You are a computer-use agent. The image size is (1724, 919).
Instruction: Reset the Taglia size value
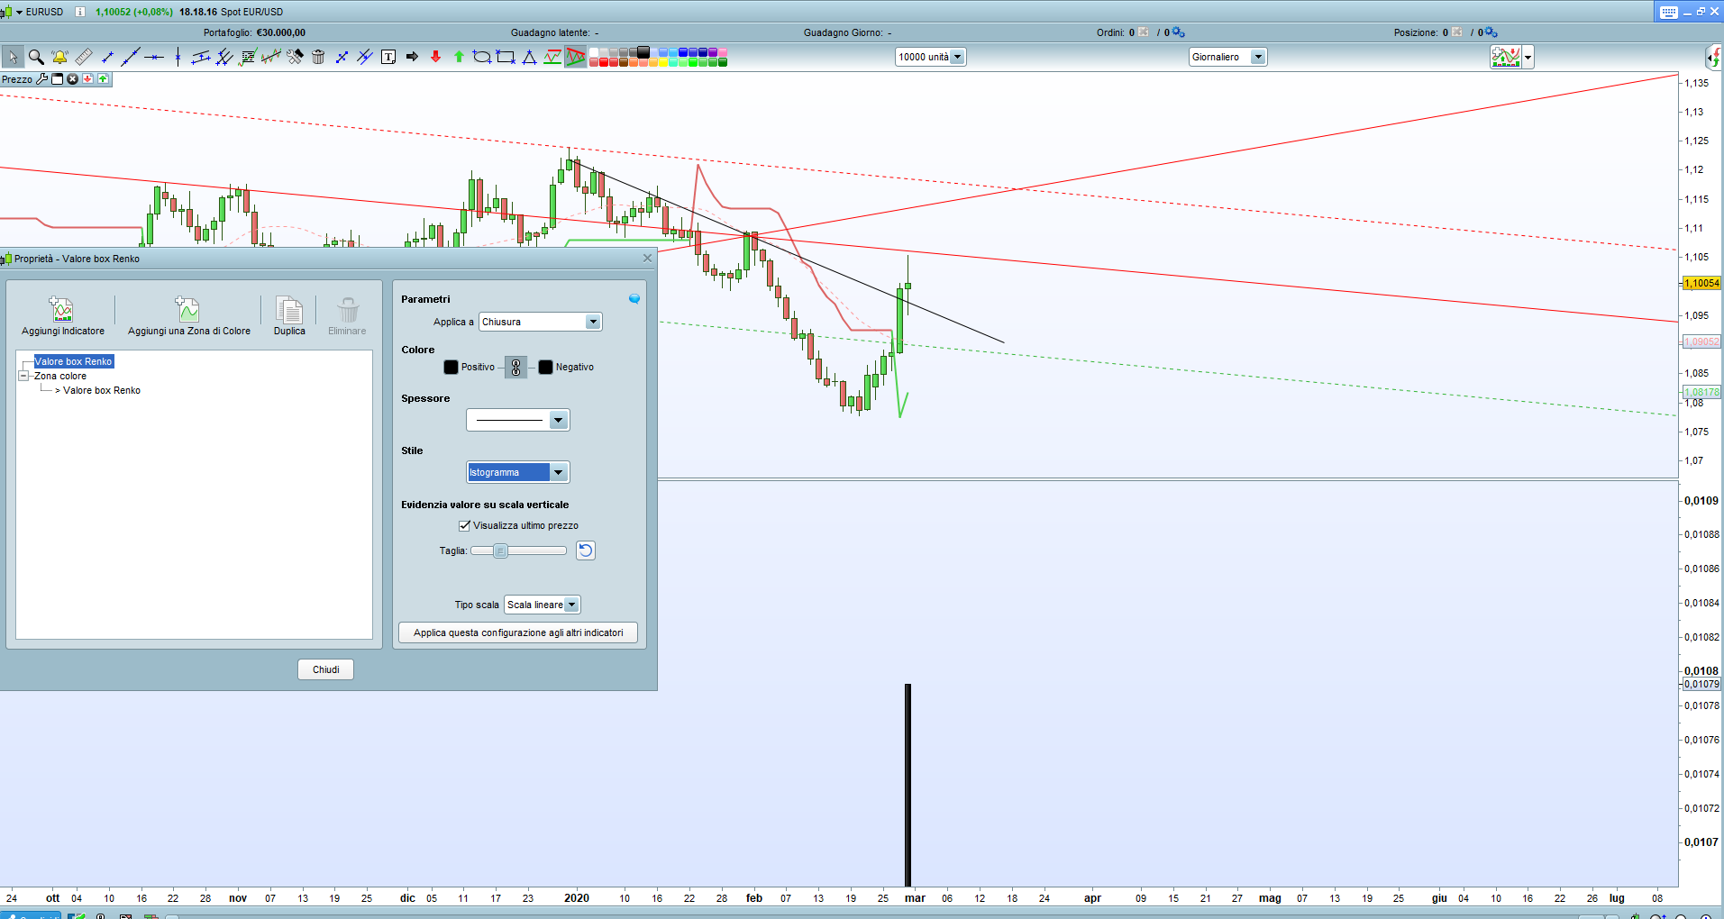(x=586, y=550)
